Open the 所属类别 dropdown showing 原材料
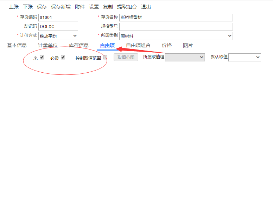 pos(176,36)
